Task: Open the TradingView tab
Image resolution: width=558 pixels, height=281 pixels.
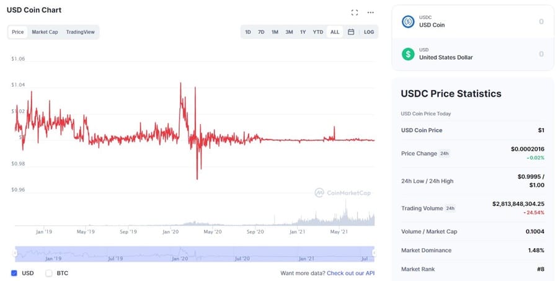Action: (81, 32)
